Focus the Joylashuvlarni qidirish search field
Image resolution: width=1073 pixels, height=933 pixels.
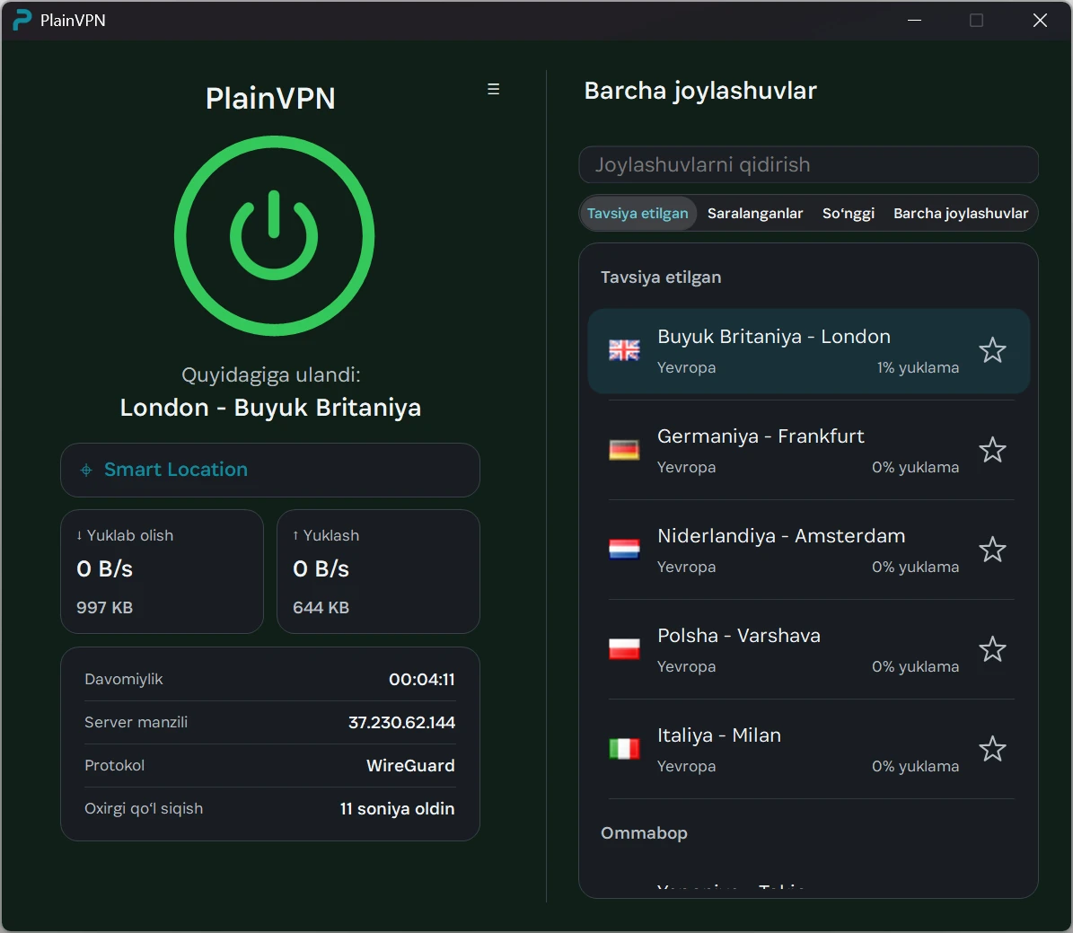pyautogui.click(x=808, y=164)
